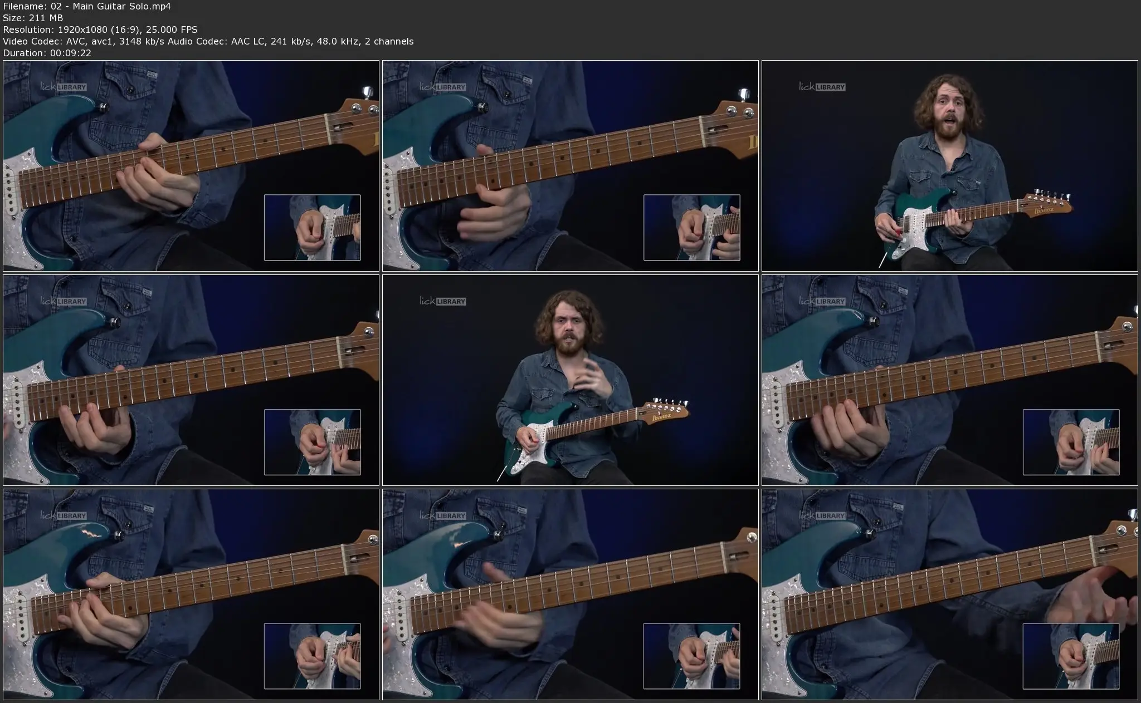The width and height of the screenshot is (1141, 703).
Task: Click the Video Codec information line
Action: coord(208,41)
